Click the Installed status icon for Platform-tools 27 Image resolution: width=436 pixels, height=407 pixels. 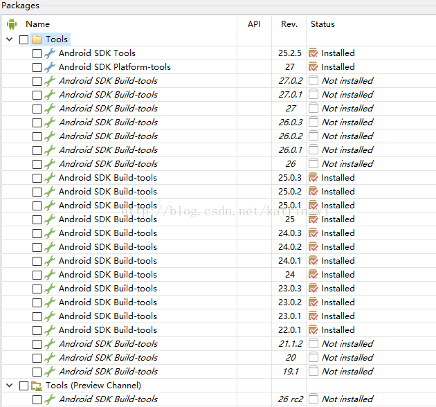point(314,67)
